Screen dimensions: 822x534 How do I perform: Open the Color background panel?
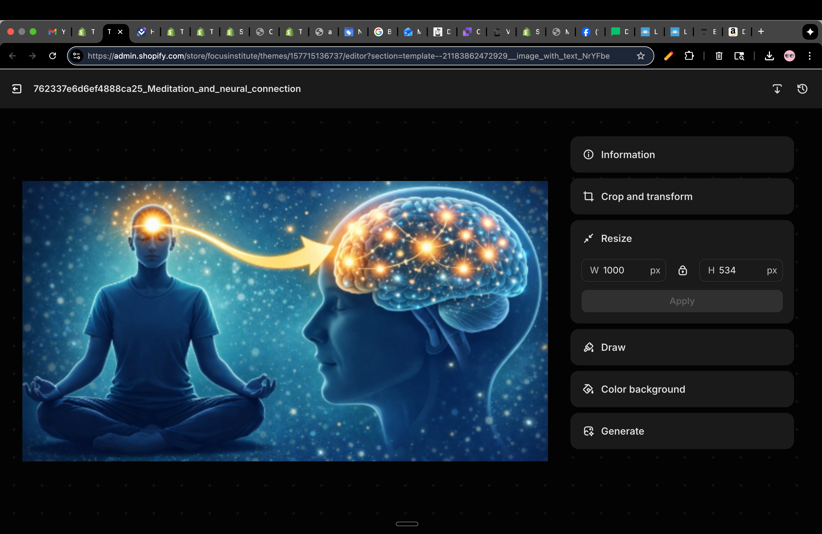tap(682, 389)
